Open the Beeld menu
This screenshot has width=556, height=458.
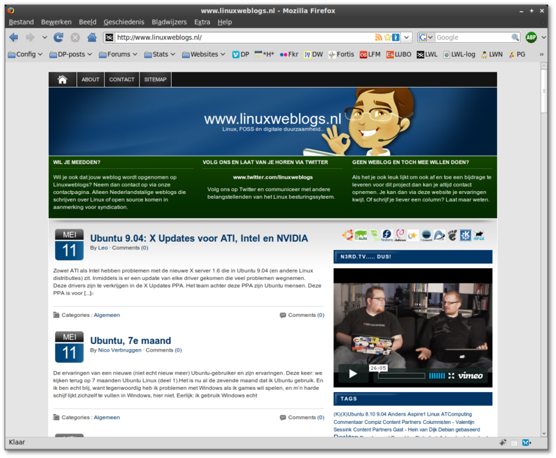[88, 22]
